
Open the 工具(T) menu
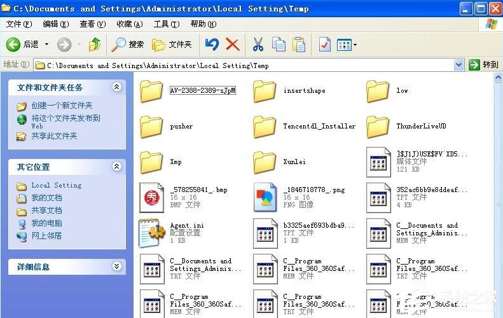(x=166, y=24)
